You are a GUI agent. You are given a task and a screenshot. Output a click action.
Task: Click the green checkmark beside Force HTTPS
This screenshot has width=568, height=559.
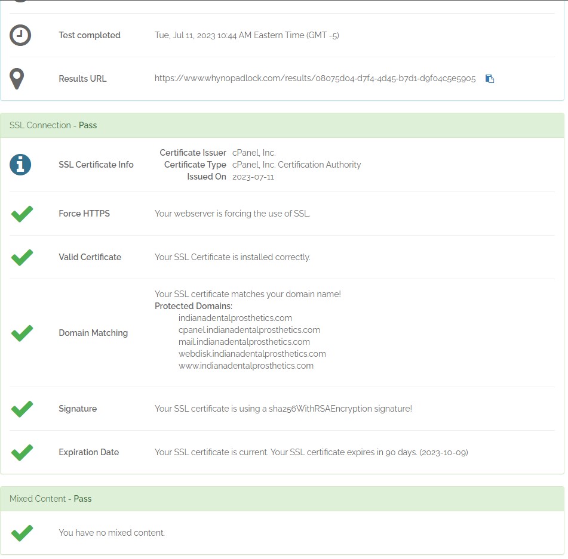tap(22, 214)
